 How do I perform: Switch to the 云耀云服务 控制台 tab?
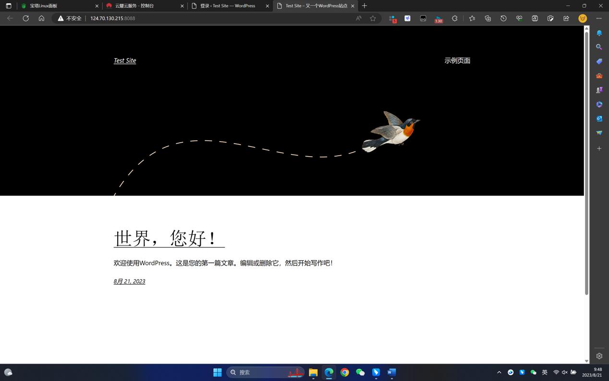point(134,5)
